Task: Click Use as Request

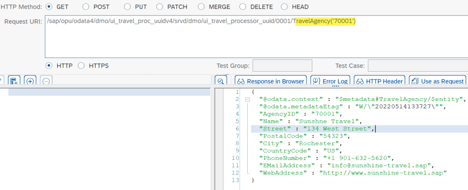Action: pyautogui.click(x=437, y=81)
